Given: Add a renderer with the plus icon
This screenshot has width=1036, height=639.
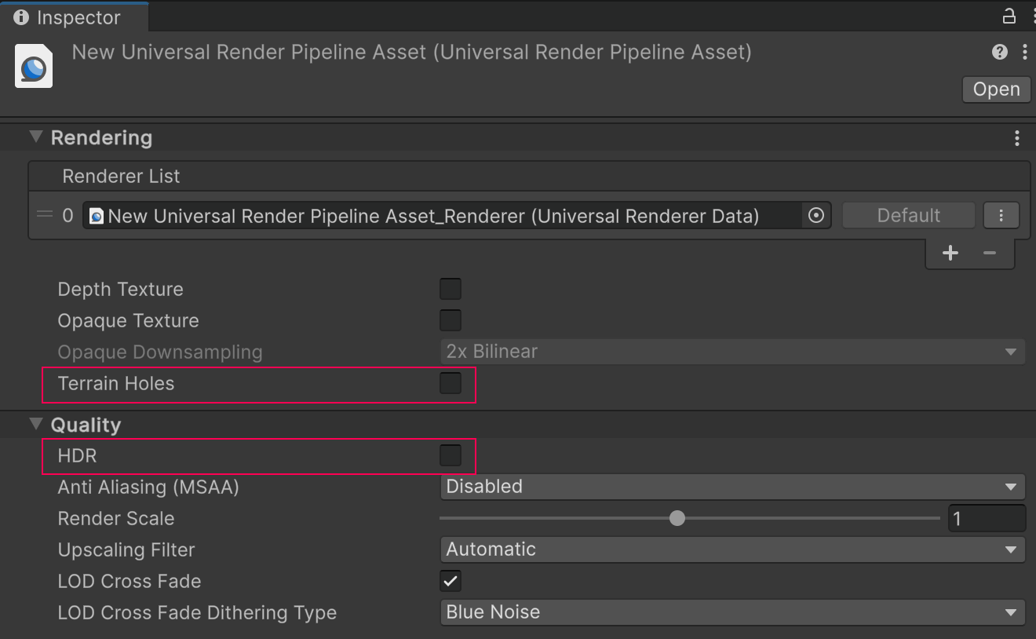Looking at the screenshot, I should [950, 253].
